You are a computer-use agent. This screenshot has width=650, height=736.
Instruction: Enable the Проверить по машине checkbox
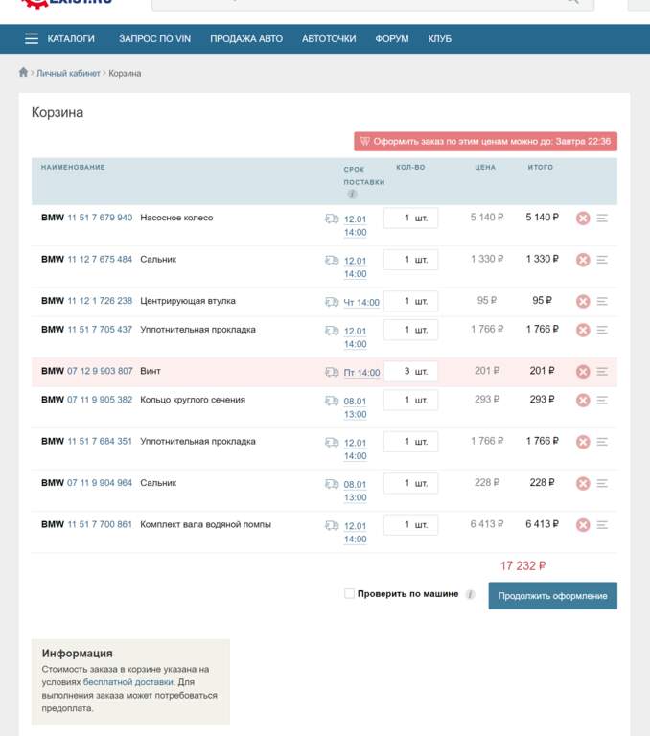point(350,594)
